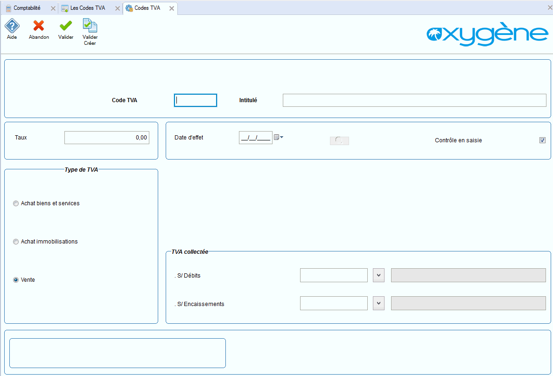Open the Date d'effet calendar picker
The image size is (553, 376).
click(278, 137)
